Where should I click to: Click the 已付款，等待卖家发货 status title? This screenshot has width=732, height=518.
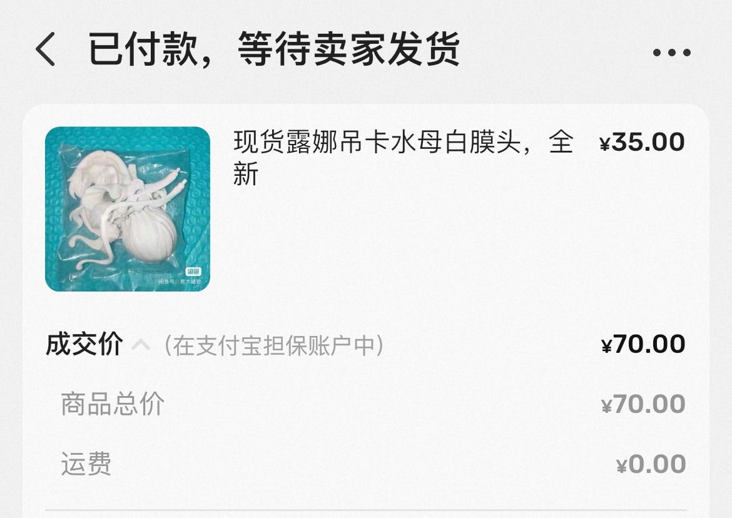coord(274,49)
